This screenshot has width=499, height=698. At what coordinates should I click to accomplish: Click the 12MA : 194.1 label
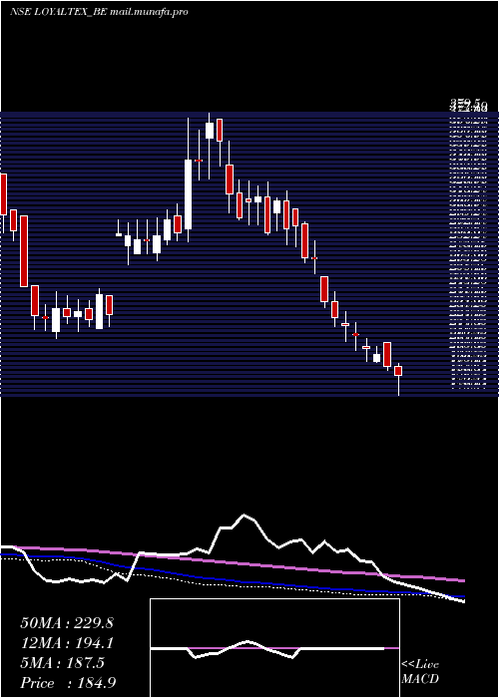tap(67, 643)
